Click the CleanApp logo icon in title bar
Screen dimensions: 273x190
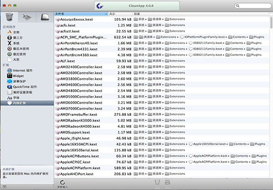tap(100, 6)
